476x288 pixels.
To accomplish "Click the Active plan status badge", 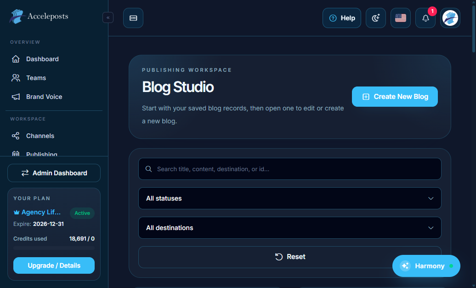I will [82, 213].
